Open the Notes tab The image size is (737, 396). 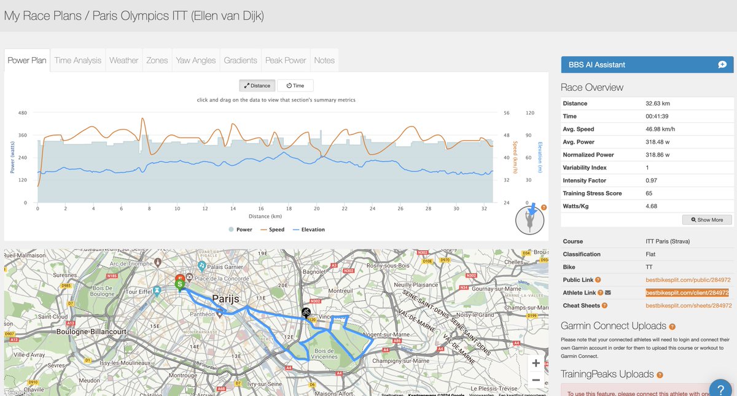(x=324, y=60)
